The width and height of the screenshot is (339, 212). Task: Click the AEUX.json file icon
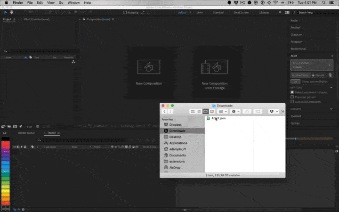[209, 118]
